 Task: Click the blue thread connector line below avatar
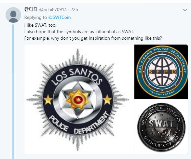coord(13,91)
